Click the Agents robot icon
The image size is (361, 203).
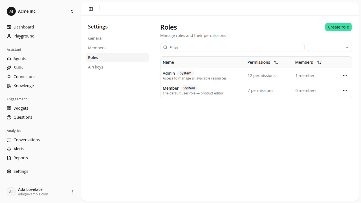coord(9,59)
